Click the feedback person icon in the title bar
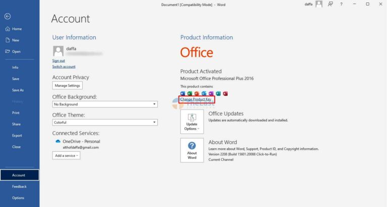This screenshot has height=207, width=387. pyautogui.click(x=330, y=4)
